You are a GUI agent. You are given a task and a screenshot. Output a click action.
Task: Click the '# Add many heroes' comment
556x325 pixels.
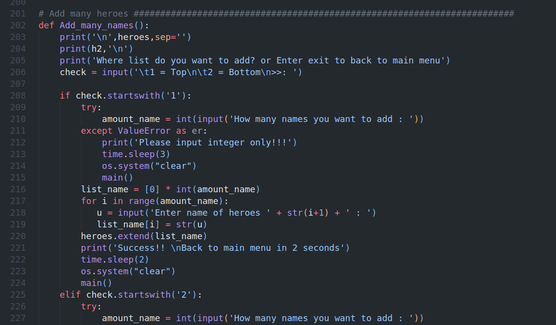tap(83, 14)
